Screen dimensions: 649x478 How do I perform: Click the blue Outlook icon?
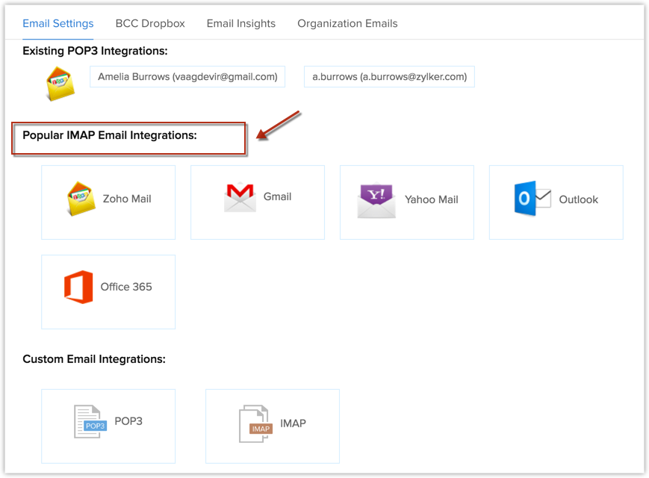(x=532, y=199)
